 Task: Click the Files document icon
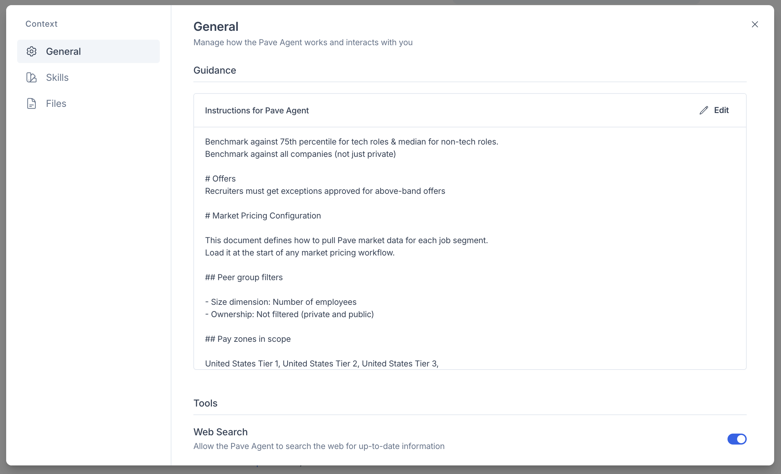pyautogui.click(x=32, y=103)
